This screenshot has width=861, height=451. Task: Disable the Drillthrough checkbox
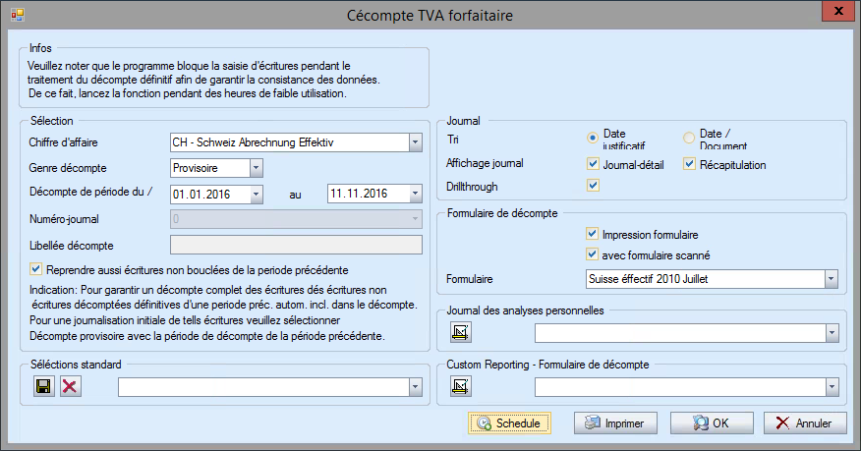[x=593, y=186]
